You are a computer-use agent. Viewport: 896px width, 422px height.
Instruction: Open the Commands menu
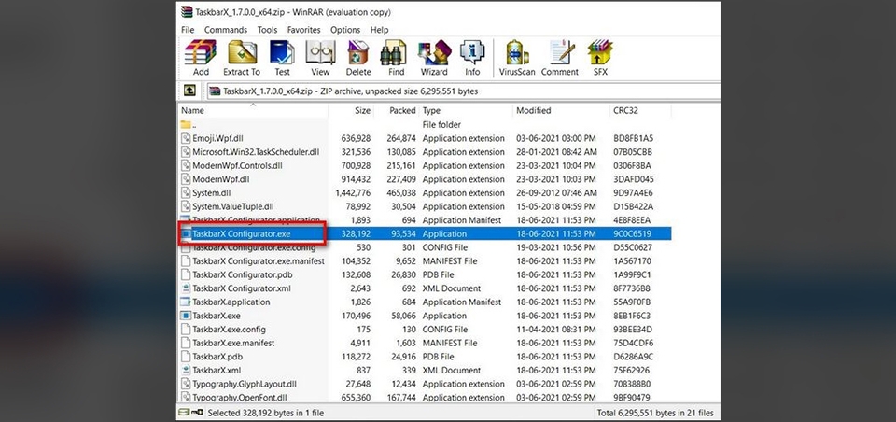click(x=226, y=30)
